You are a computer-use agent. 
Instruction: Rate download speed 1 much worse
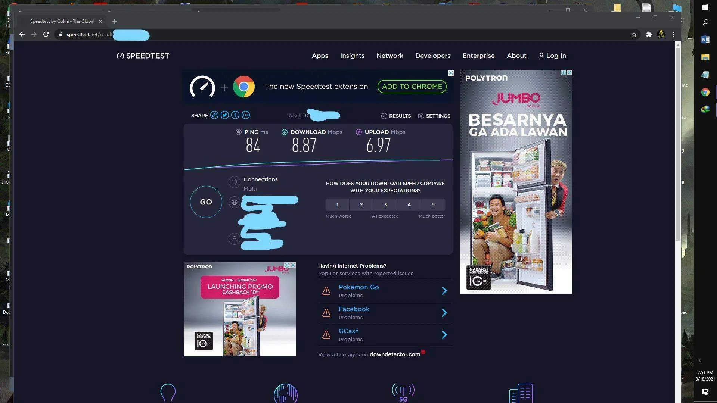337,204
